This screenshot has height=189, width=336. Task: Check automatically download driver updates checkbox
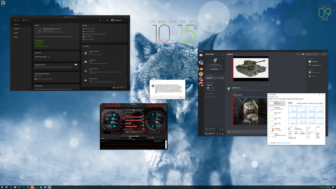pos(35,89)
